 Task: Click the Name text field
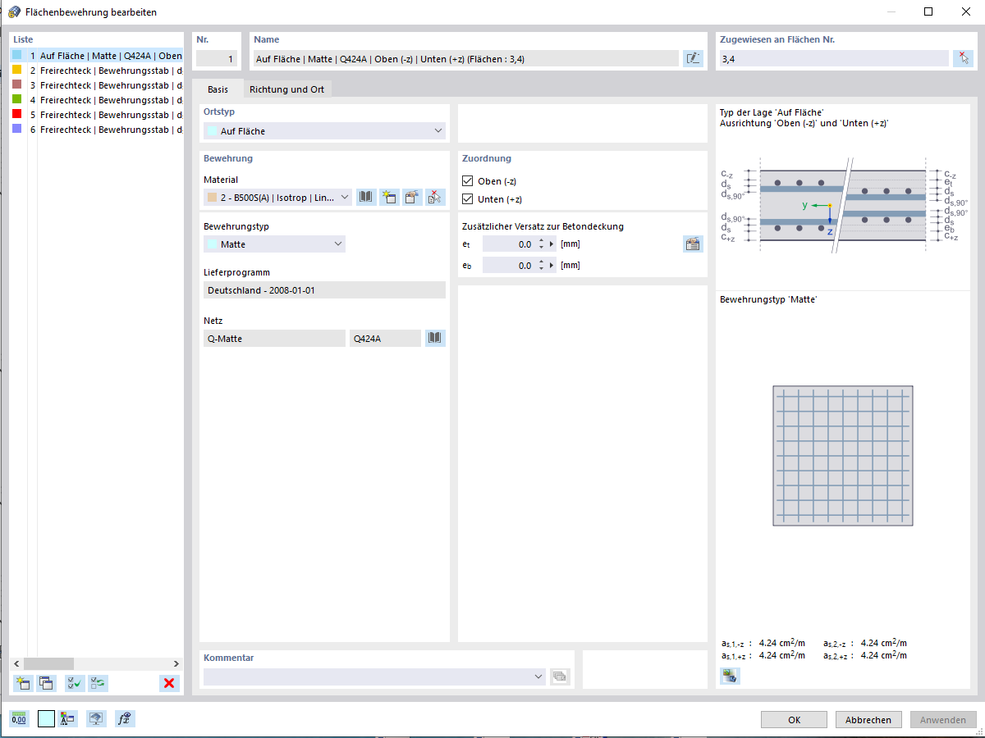point(465,58)
